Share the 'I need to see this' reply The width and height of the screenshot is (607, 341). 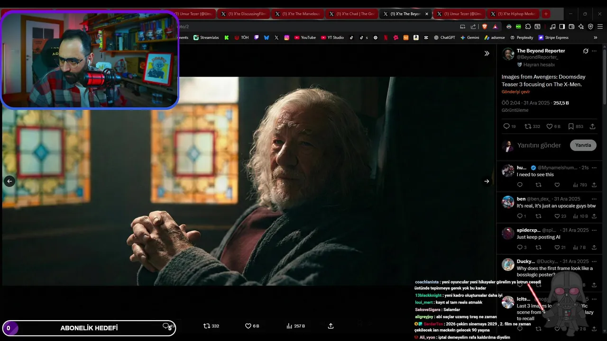[594, 185]
